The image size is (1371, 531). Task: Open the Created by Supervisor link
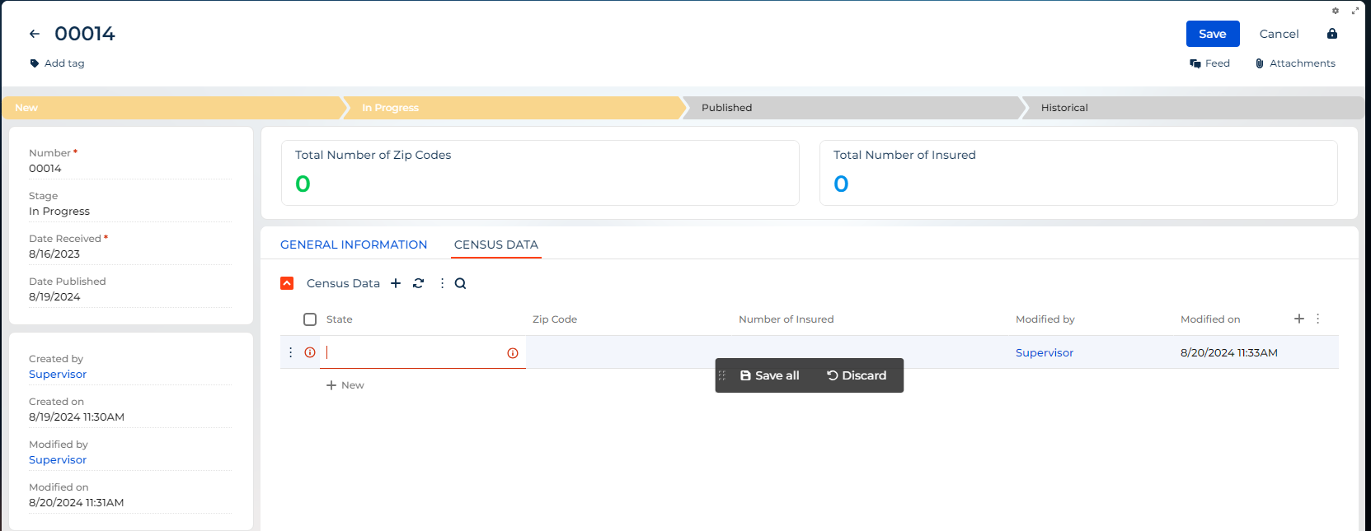pos(58,375)
